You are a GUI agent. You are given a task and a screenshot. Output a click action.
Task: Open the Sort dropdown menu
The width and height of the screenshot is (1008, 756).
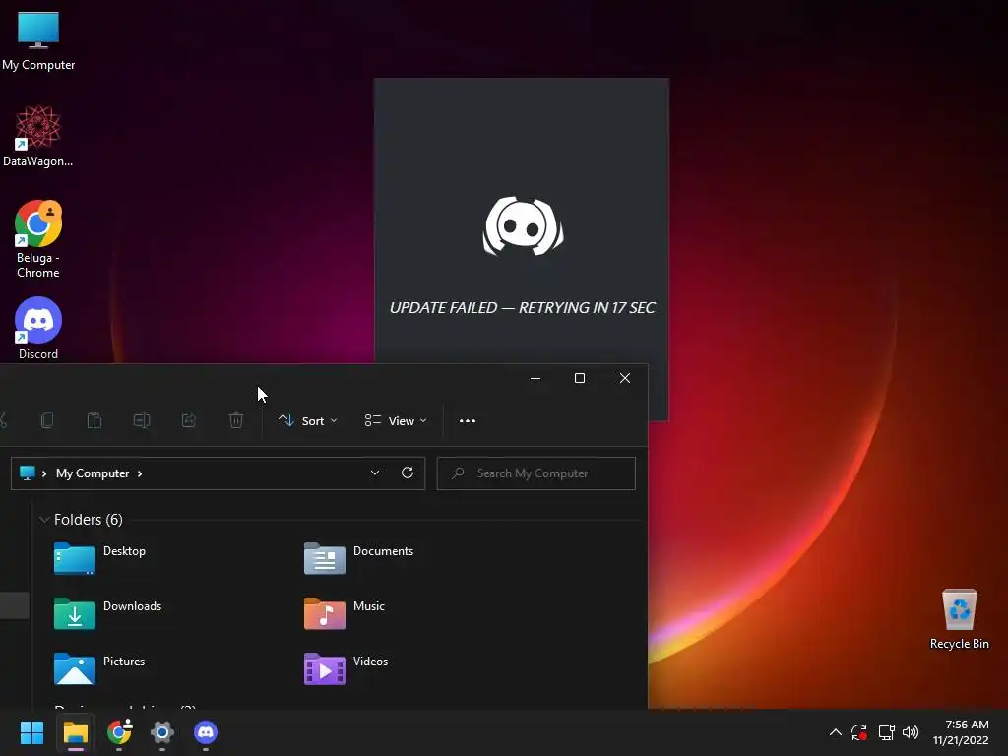307,421
